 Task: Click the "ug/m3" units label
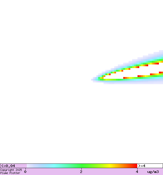pyautogui.click(x=153, y=172)
